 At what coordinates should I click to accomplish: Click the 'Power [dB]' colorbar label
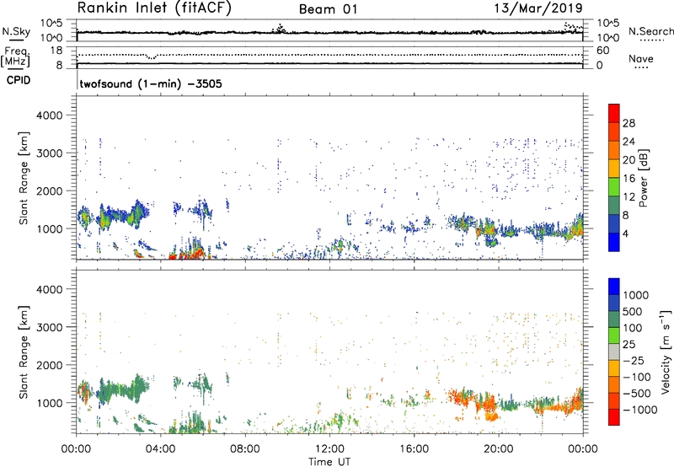(x=643, y=178)
